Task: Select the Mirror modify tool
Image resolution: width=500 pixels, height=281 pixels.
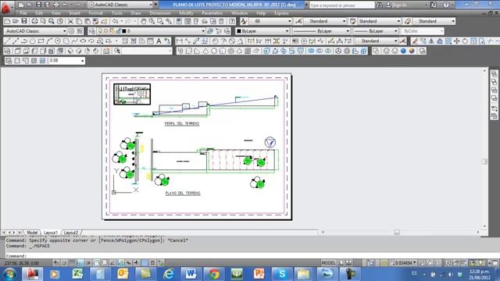Action: coord(431,41)
